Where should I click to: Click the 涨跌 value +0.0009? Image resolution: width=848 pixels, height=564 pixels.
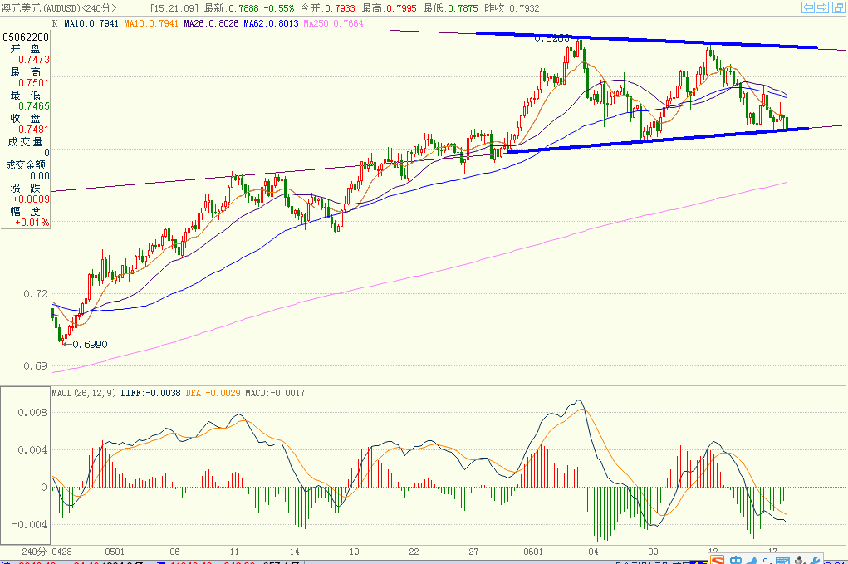pos(31,199)
